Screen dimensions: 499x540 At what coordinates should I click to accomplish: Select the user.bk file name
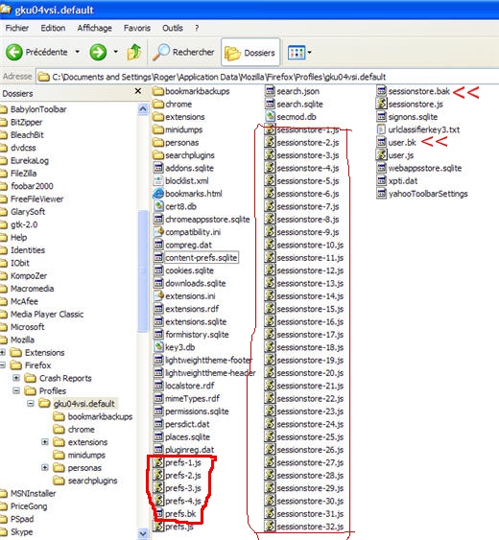pos(402,143)
